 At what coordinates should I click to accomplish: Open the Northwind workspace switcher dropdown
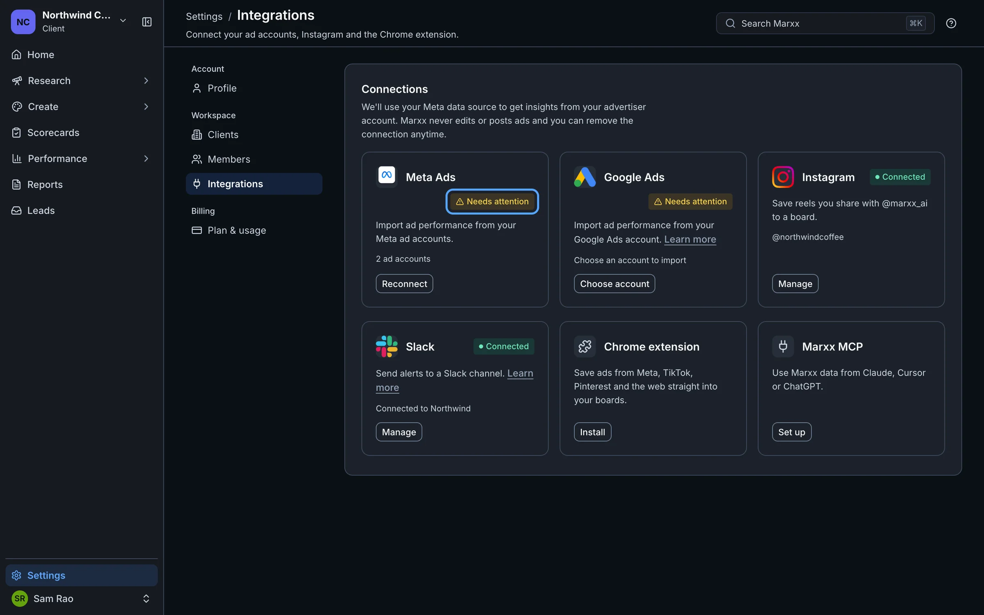click(123, 20)
